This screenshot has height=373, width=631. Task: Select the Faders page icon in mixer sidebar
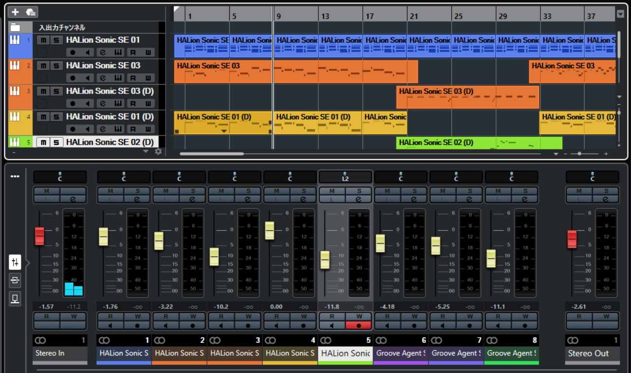tap(15, 262)
